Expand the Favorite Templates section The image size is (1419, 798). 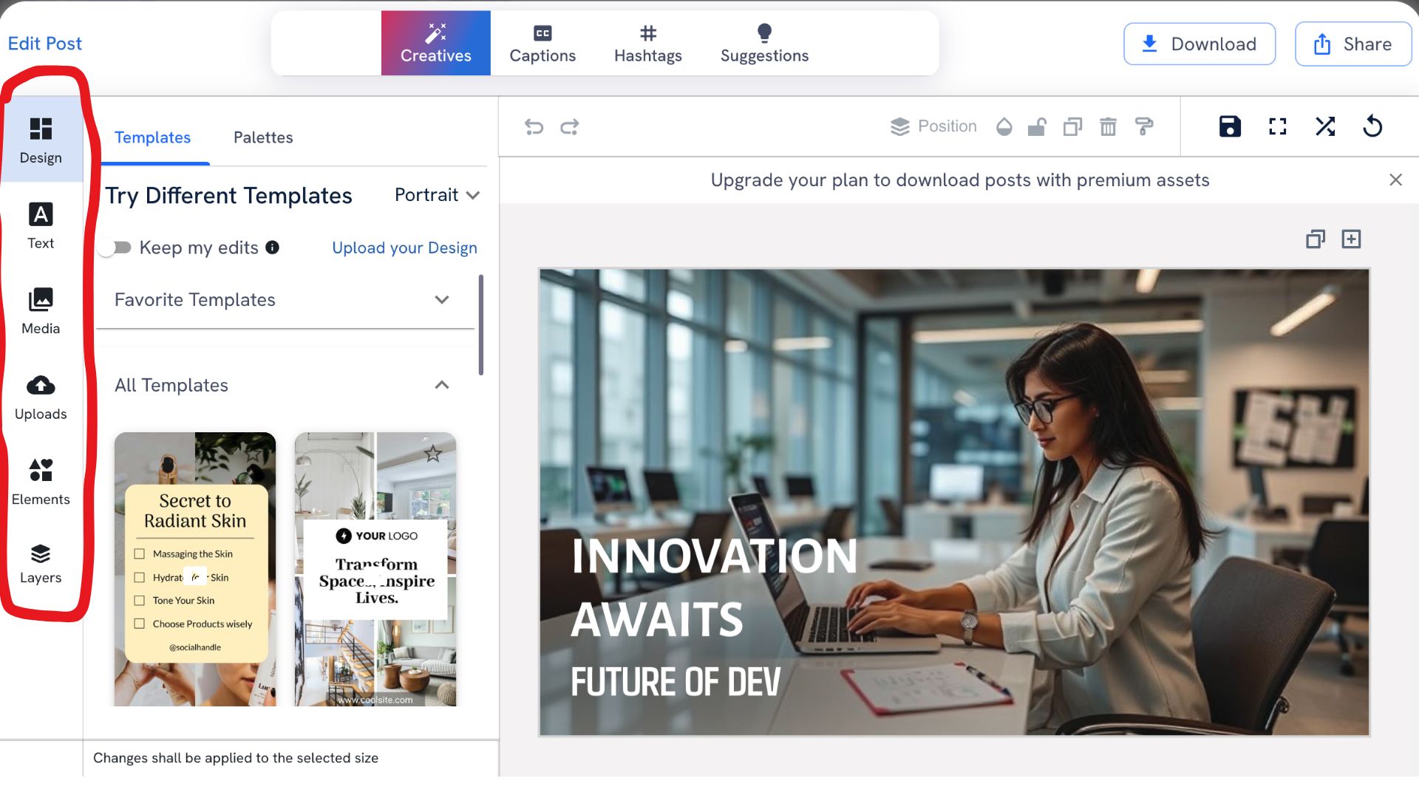[x=442, y=300]
